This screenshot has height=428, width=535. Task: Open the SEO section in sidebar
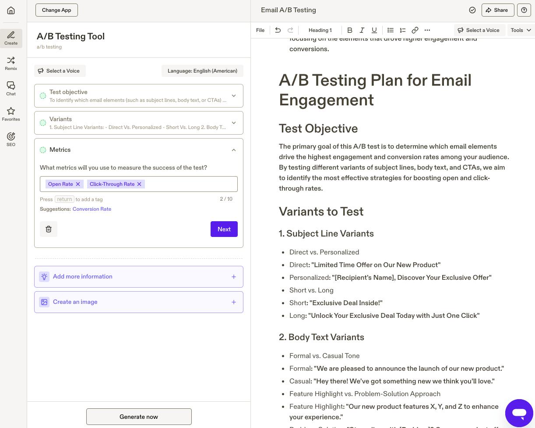click(11, 139)
